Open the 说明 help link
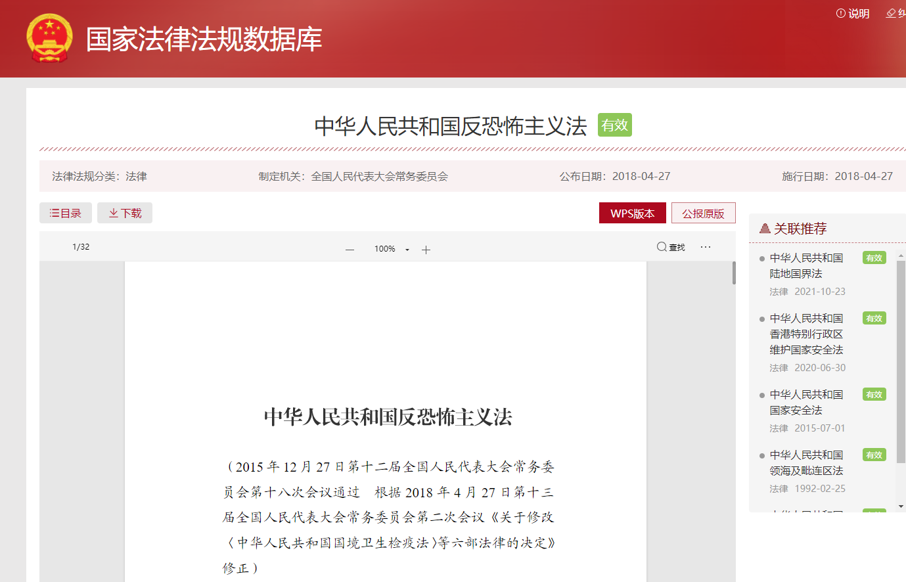 tap(853, 14)
